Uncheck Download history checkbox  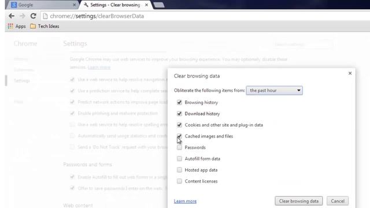point(179,114)
